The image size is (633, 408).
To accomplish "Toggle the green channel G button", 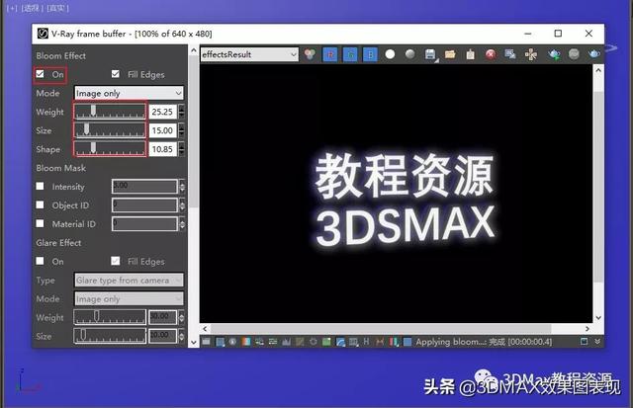I will 350,54.
